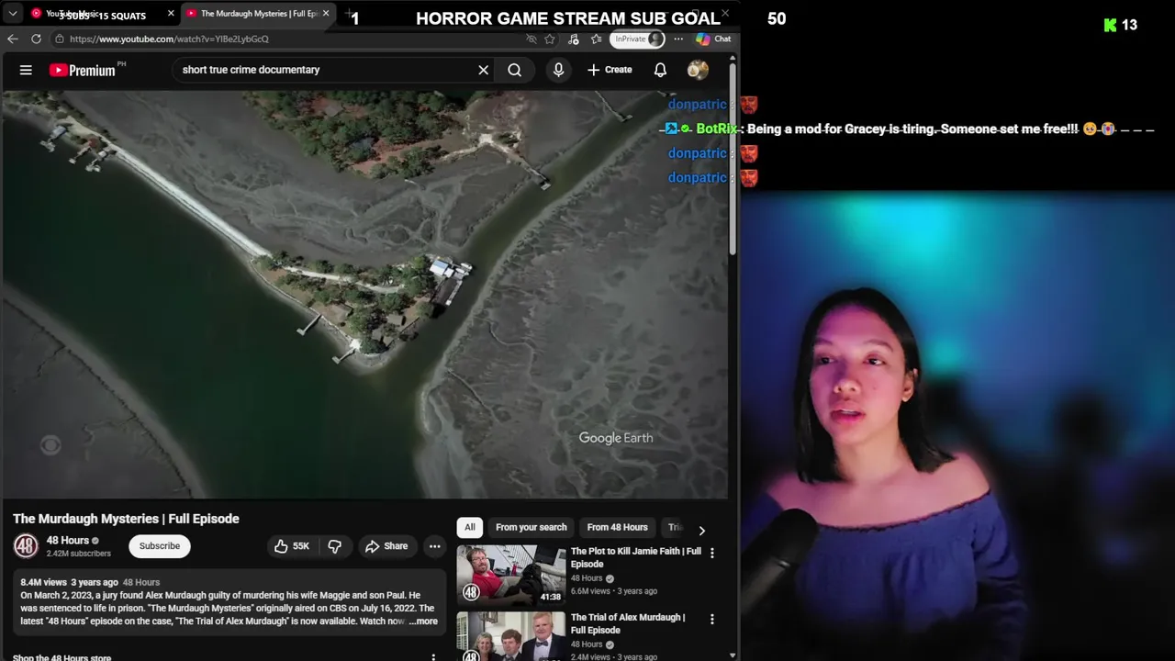
Task: Close The Murdaugh Mysteries tab
Action: click(326, 14)
